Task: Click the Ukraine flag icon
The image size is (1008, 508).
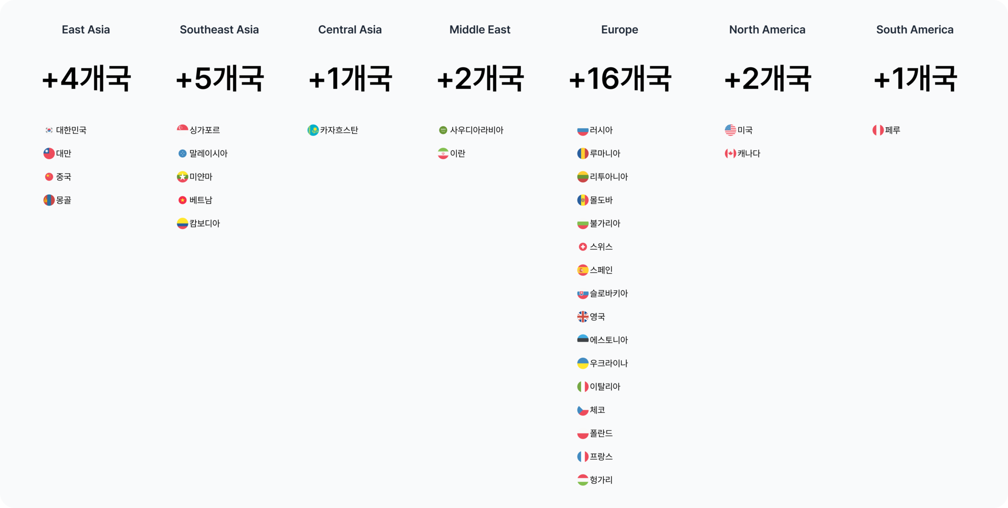Action: (583, 364)
